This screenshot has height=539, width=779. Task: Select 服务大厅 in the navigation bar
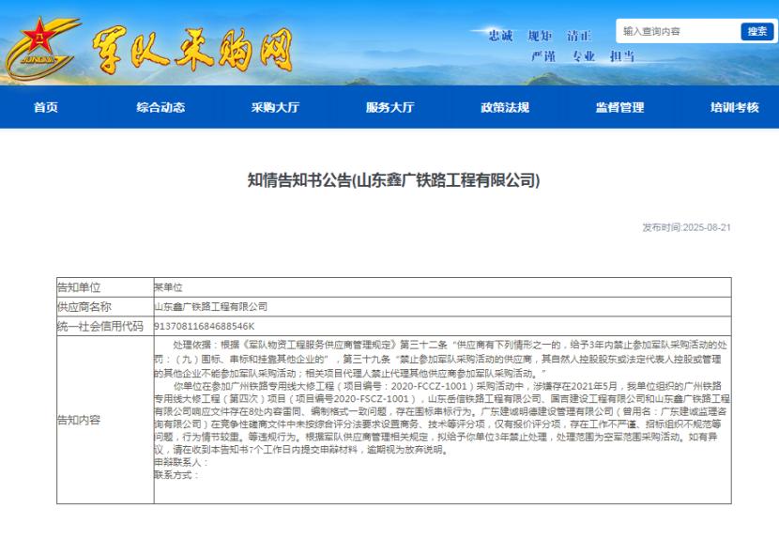389,107
